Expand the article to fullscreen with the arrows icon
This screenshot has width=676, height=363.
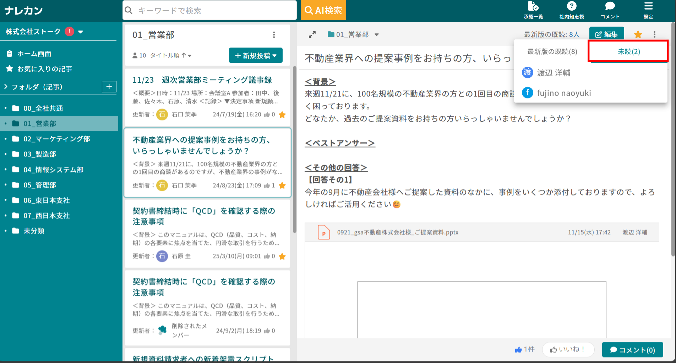(312, 34)
